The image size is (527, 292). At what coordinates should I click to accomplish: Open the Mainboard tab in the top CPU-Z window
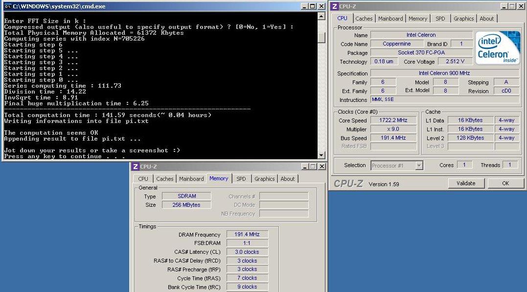390,19
